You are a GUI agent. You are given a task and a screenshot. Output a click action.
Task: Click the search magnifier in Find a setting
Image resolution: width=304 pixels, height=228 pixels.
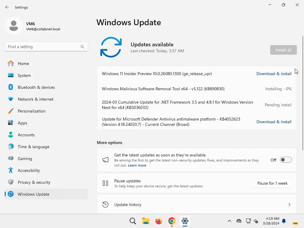tap(82, 47)
